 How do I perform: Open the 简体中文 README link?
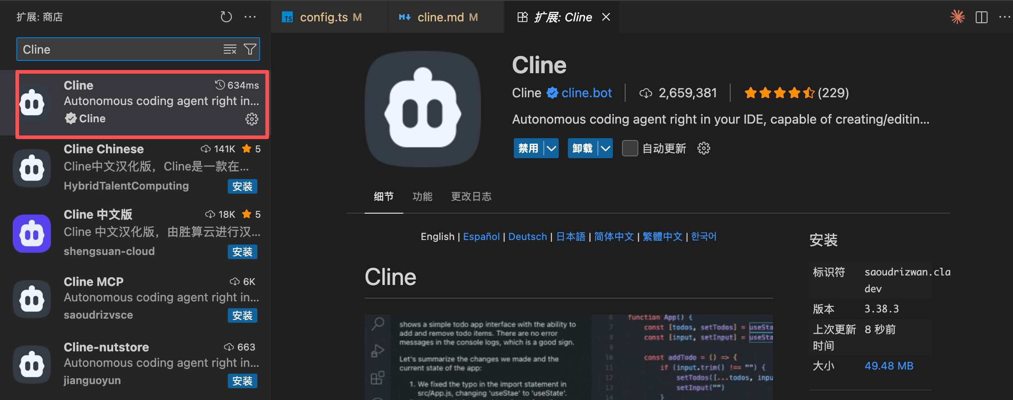coord(614,236)
